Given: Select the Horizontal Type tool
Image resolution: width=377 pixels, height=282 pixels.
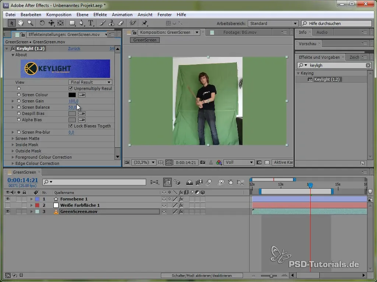Looking at the screenshot, I should (91, 23).
